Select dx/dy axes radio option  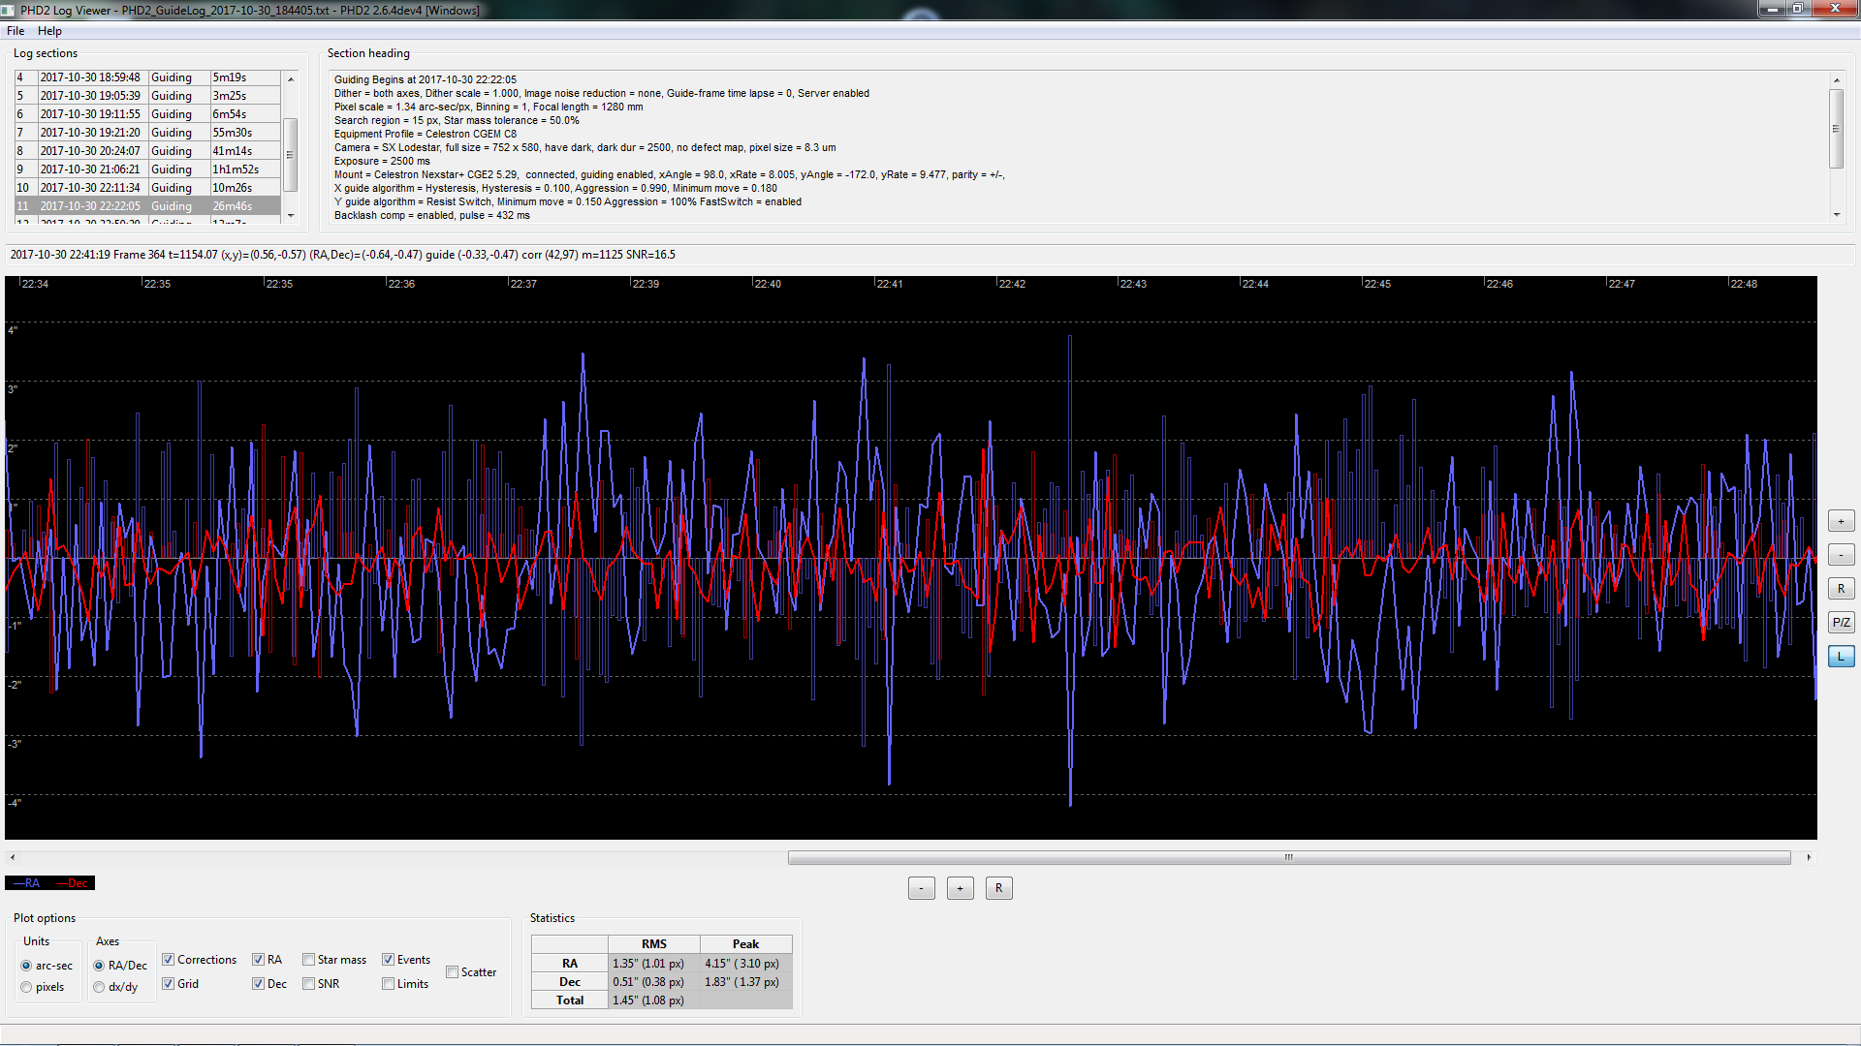click(x=99, y=987)
